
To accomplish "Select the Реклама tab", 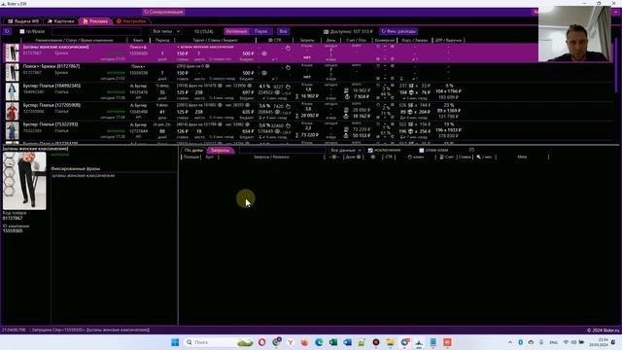I will pyautogui.click(x=95, y=21).
